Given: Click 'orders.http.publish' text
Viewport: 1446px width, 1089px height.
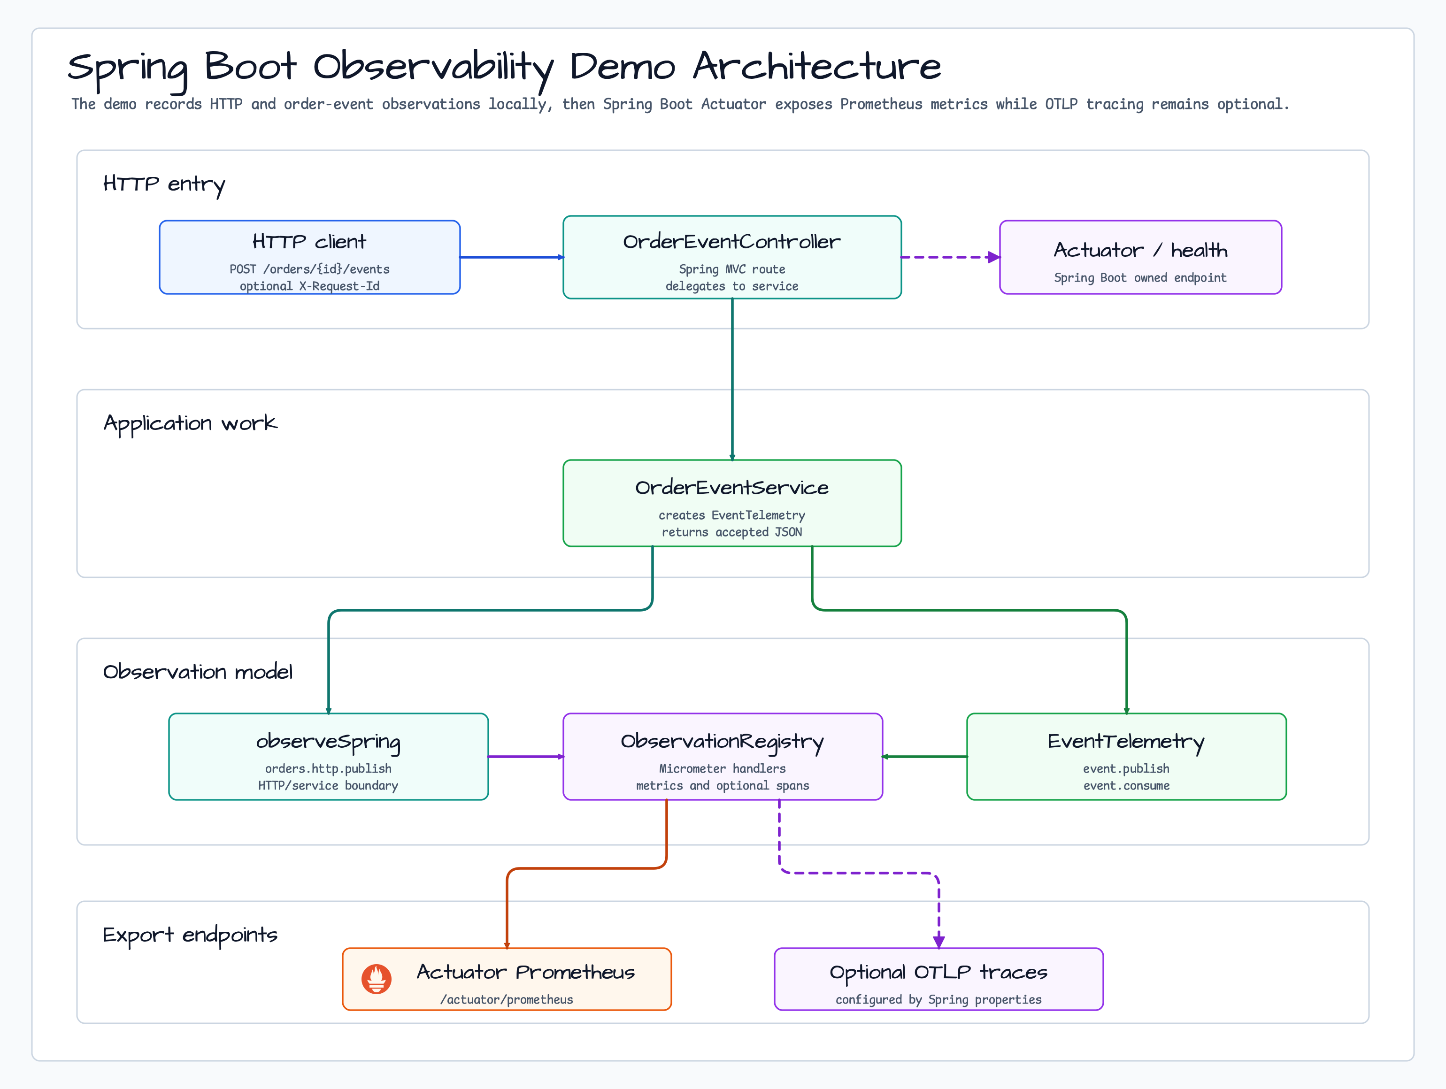Looking at the screenshot, I should click(x=328, y=769).
